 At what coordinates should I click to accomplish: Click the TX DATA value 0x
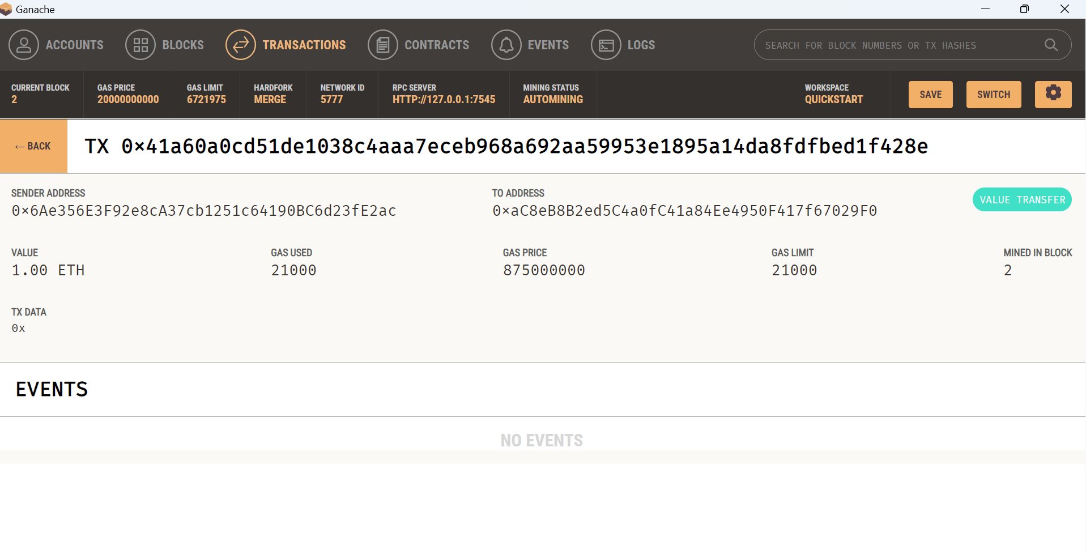click(18, 328)
